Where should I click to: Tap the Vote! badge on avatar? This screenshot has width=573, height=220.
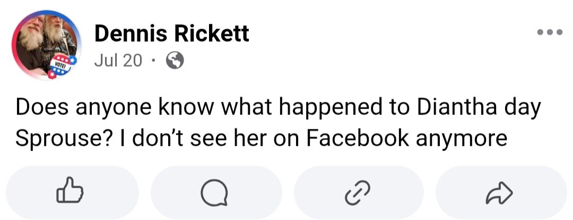tap(61, 66)
